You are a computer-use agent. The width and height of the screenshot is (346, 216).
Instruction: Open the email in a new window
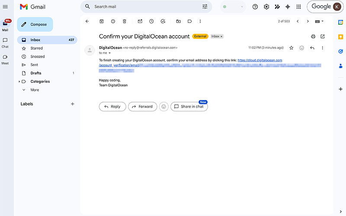[323, 36]
